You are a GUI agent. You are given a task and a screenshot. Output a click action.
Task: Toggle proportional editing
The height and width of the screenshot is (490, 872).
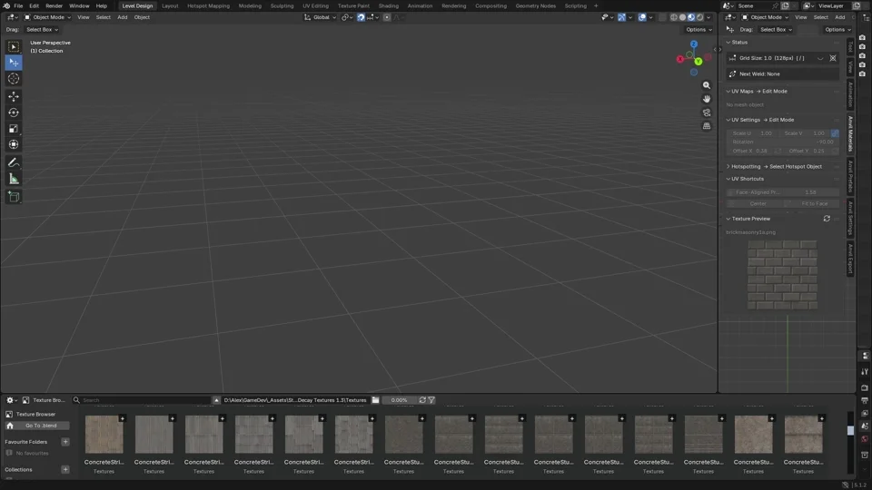[x=387, y=17]
